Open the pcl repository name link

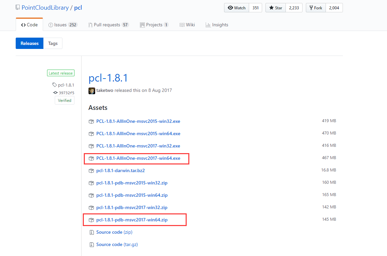click(78, 8)
